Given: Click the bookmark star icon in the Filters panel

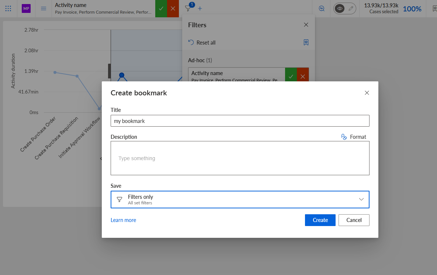Looking at the screenshot, I should pyautogui.click(x=306, y=42).
